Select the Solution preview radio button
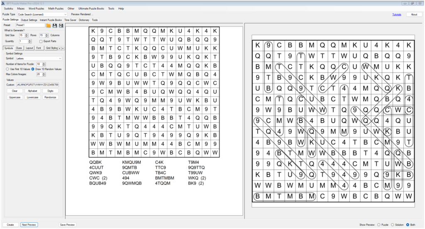 [x=393, y=224]
